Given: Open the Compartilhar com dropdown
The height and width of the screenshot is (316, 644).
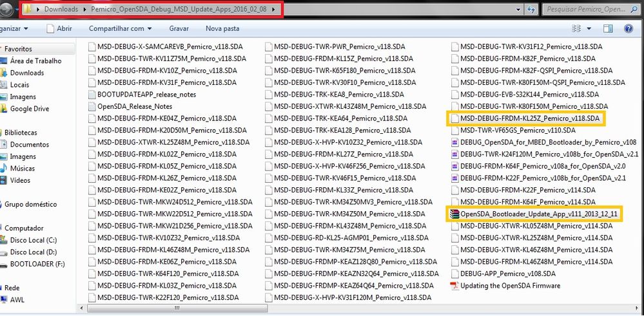Looking at the screenshot, I should 121,29.
